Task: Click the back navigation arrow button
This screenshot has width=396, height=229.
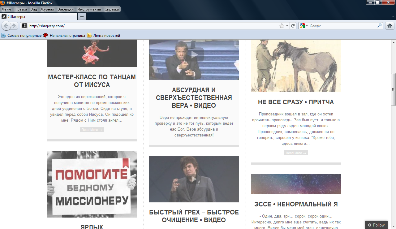Action: [6, 26]
